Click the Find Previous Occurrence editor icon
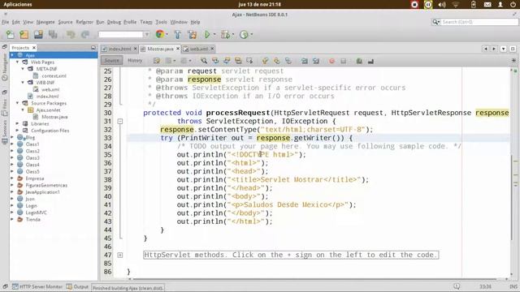Image resolution: width=520 pixels, height=292 pixels. pos(215,61)
